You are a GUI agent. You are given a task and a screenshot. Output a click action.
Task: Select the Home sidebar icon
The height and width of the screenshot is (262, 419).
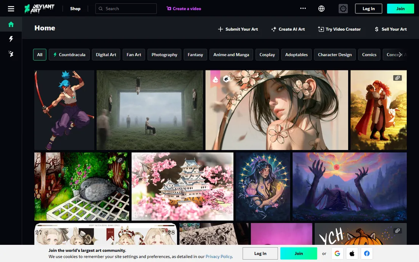tap(11, 24)
